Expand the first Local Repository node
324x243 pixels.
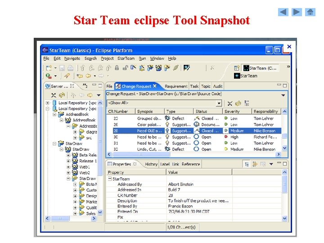tap(48, 103)
